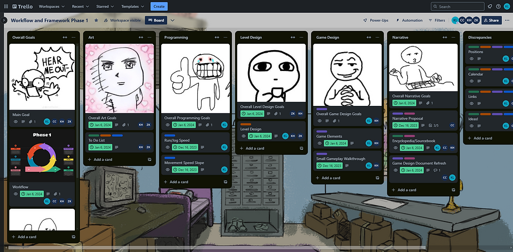The height and width of the screenshot is (252, 513).
Task: Create card from template in Game Design
Action: (377, 178)
